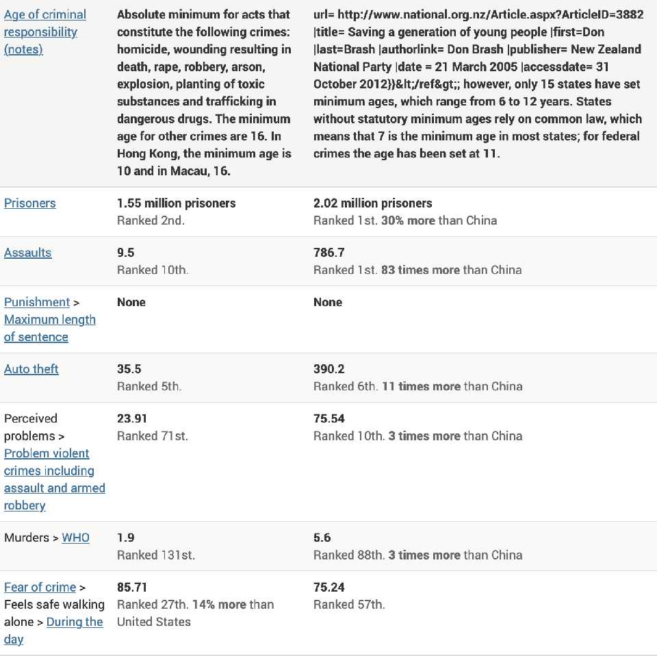Click the 390.2 auto theft figure
The height and width of the screenshot is (656, 657).
click(x=329, y=369)
